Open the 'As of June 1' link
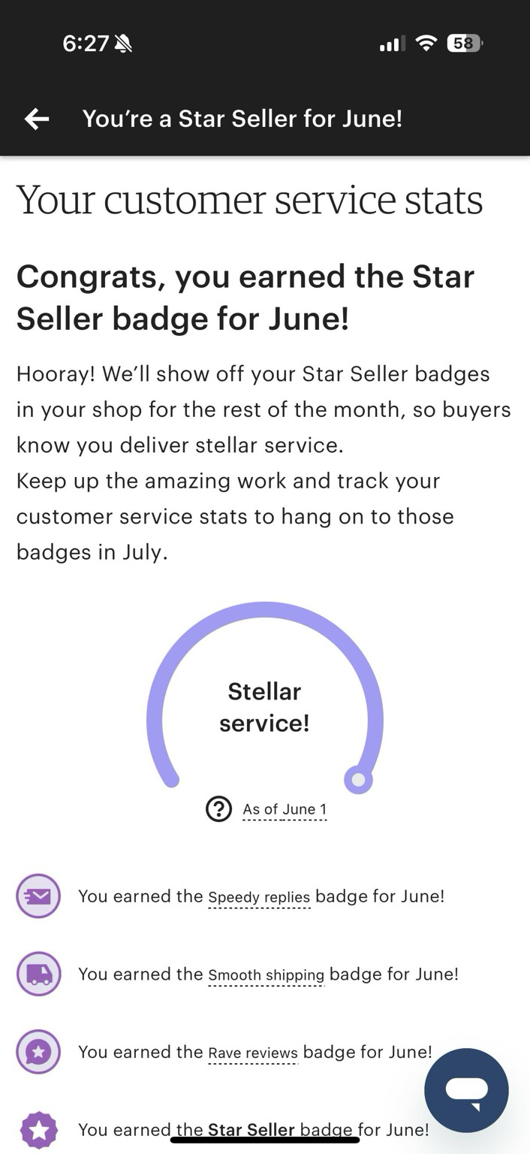 tap(285, 810)
